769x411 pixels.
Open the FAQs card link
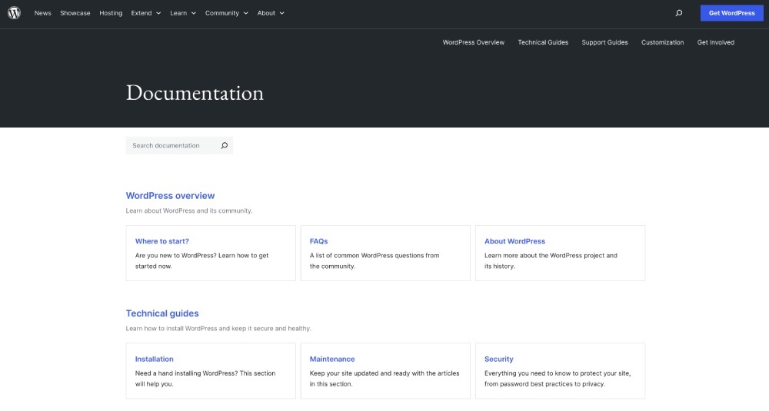click(319, 241)
